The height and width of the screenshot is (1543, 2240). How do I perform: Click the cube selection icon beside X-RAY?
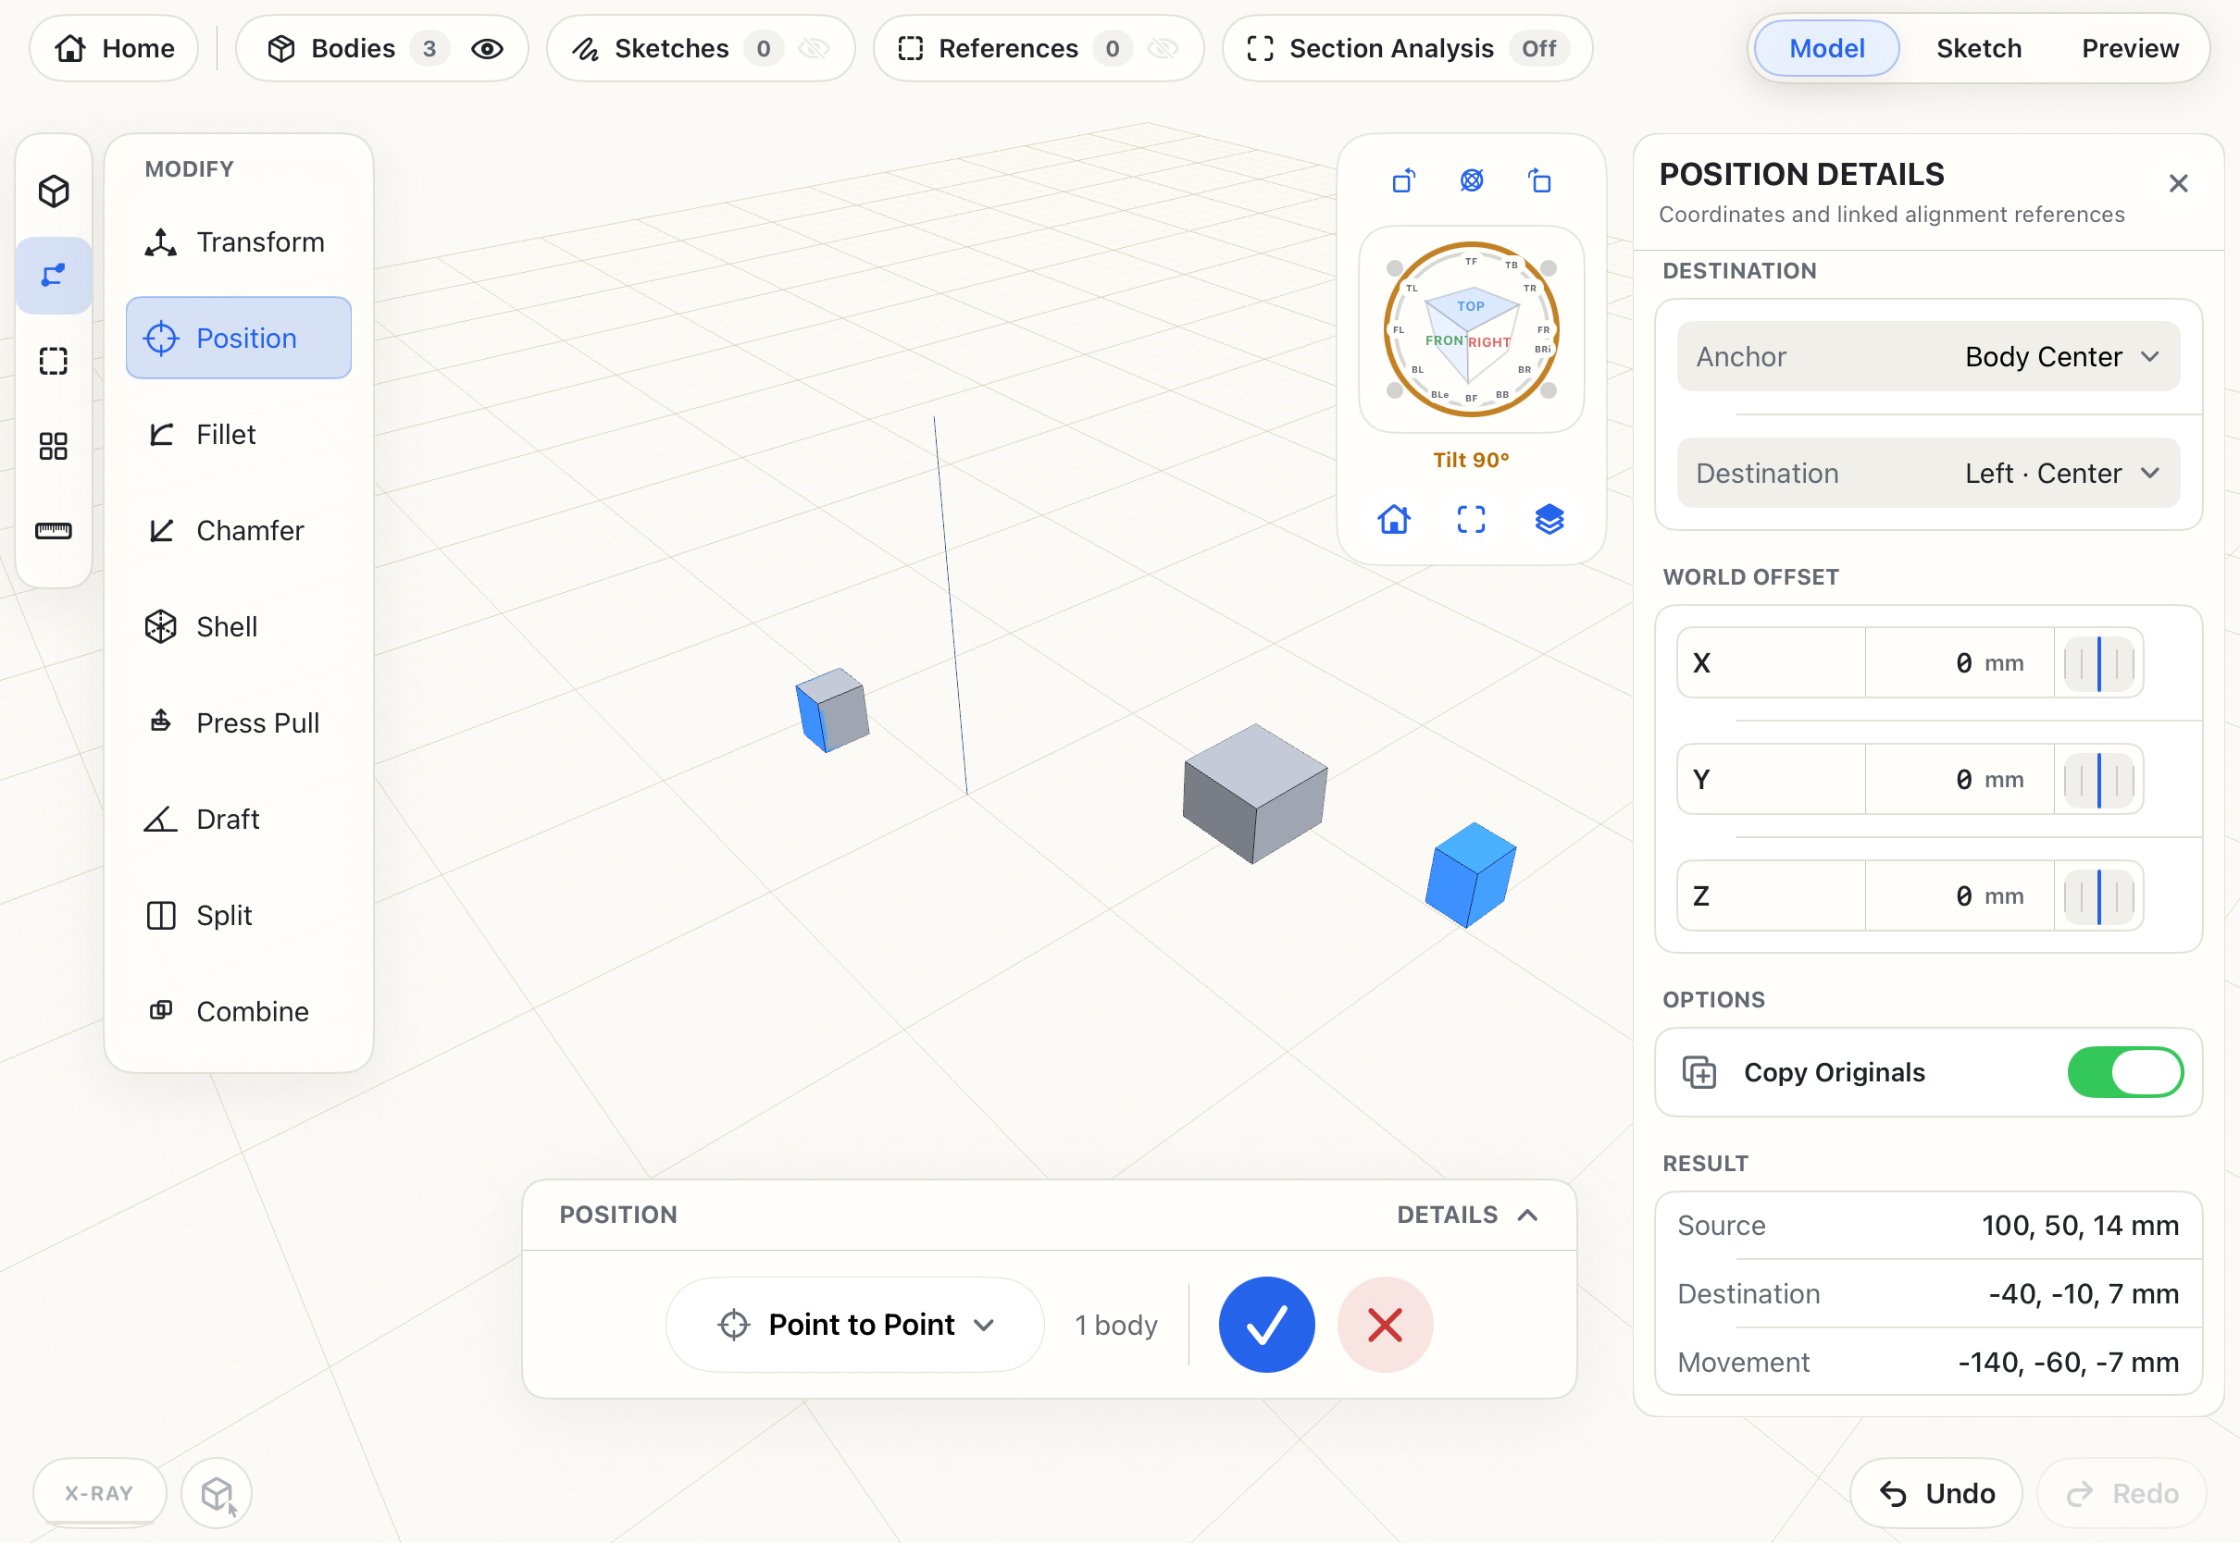coord(217,1494)
